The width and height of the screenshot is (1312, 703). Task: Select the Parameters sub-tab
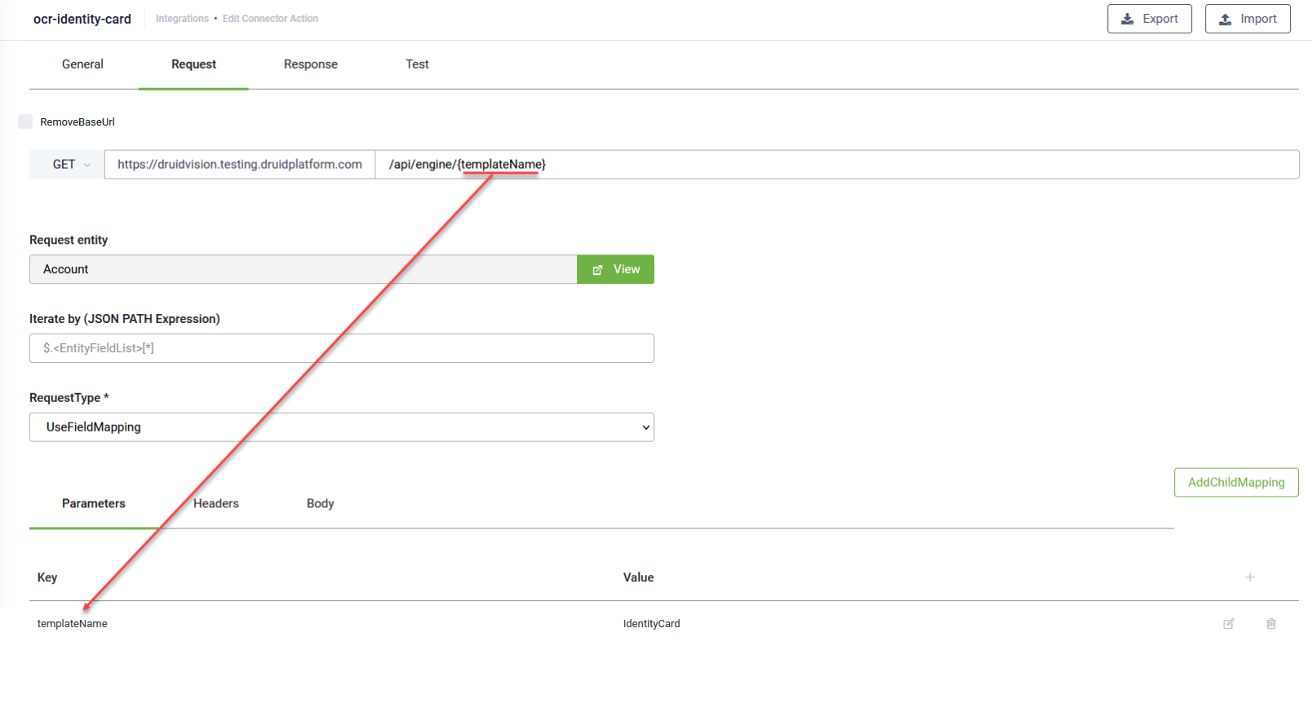[94, 504]
